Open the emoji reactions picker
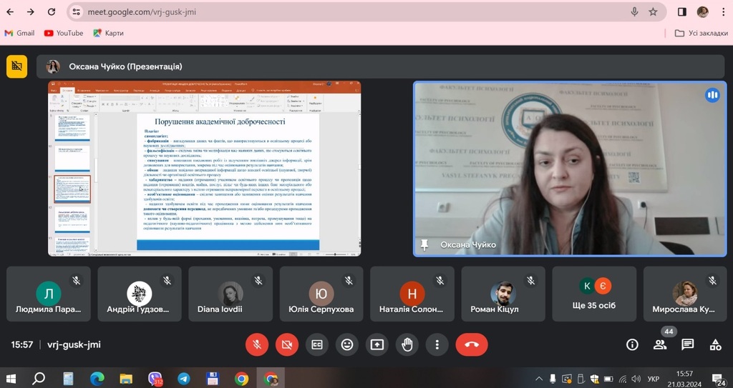This screenshot has height=388, width=733. tap(347, 344)
